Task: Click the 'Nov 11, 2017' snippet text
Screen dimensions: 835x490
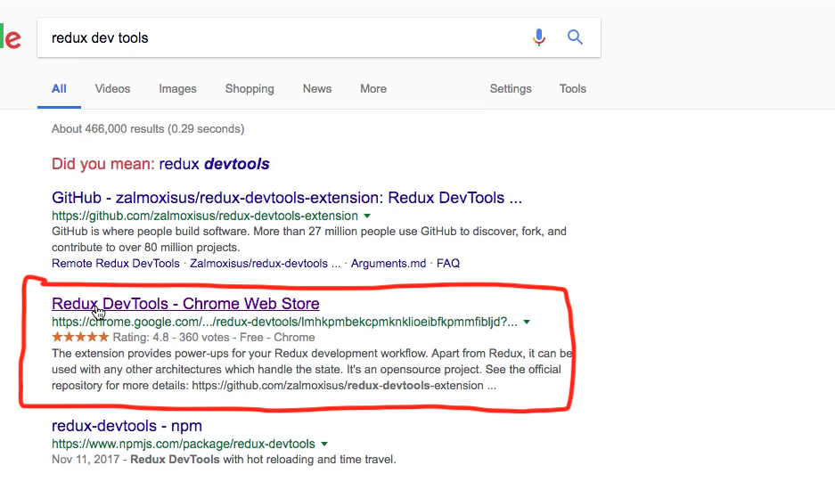Action: 86,460
